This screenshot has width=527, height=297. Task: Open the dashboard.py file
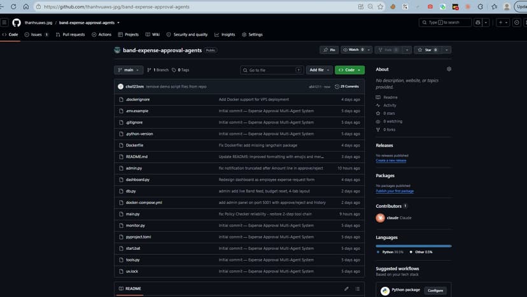[137, 180]
